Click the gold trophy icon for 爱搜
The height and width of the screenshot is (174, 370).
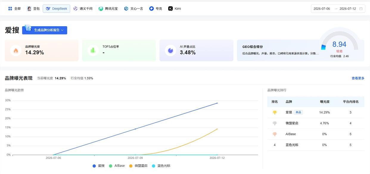coord(275,112)
